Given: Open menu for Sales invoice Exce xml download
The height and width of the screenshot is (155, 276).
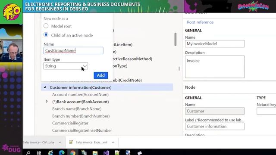Looking at the screenshot, I should point(113,143).
